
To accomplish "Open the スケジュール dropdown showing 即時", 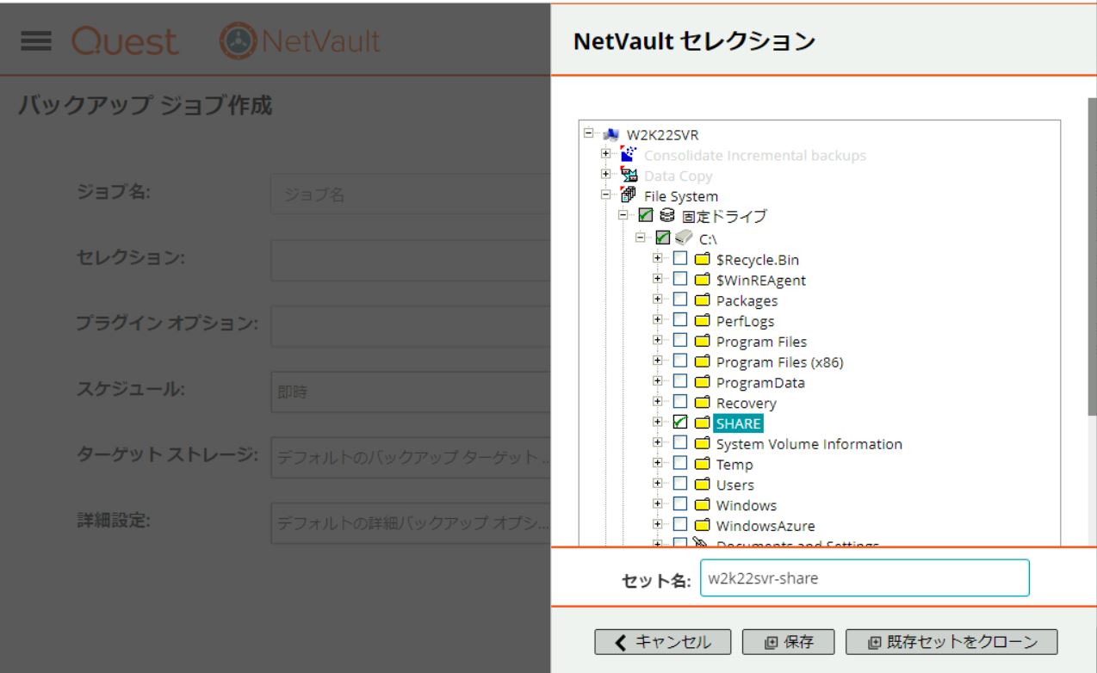I will (411, 392).
